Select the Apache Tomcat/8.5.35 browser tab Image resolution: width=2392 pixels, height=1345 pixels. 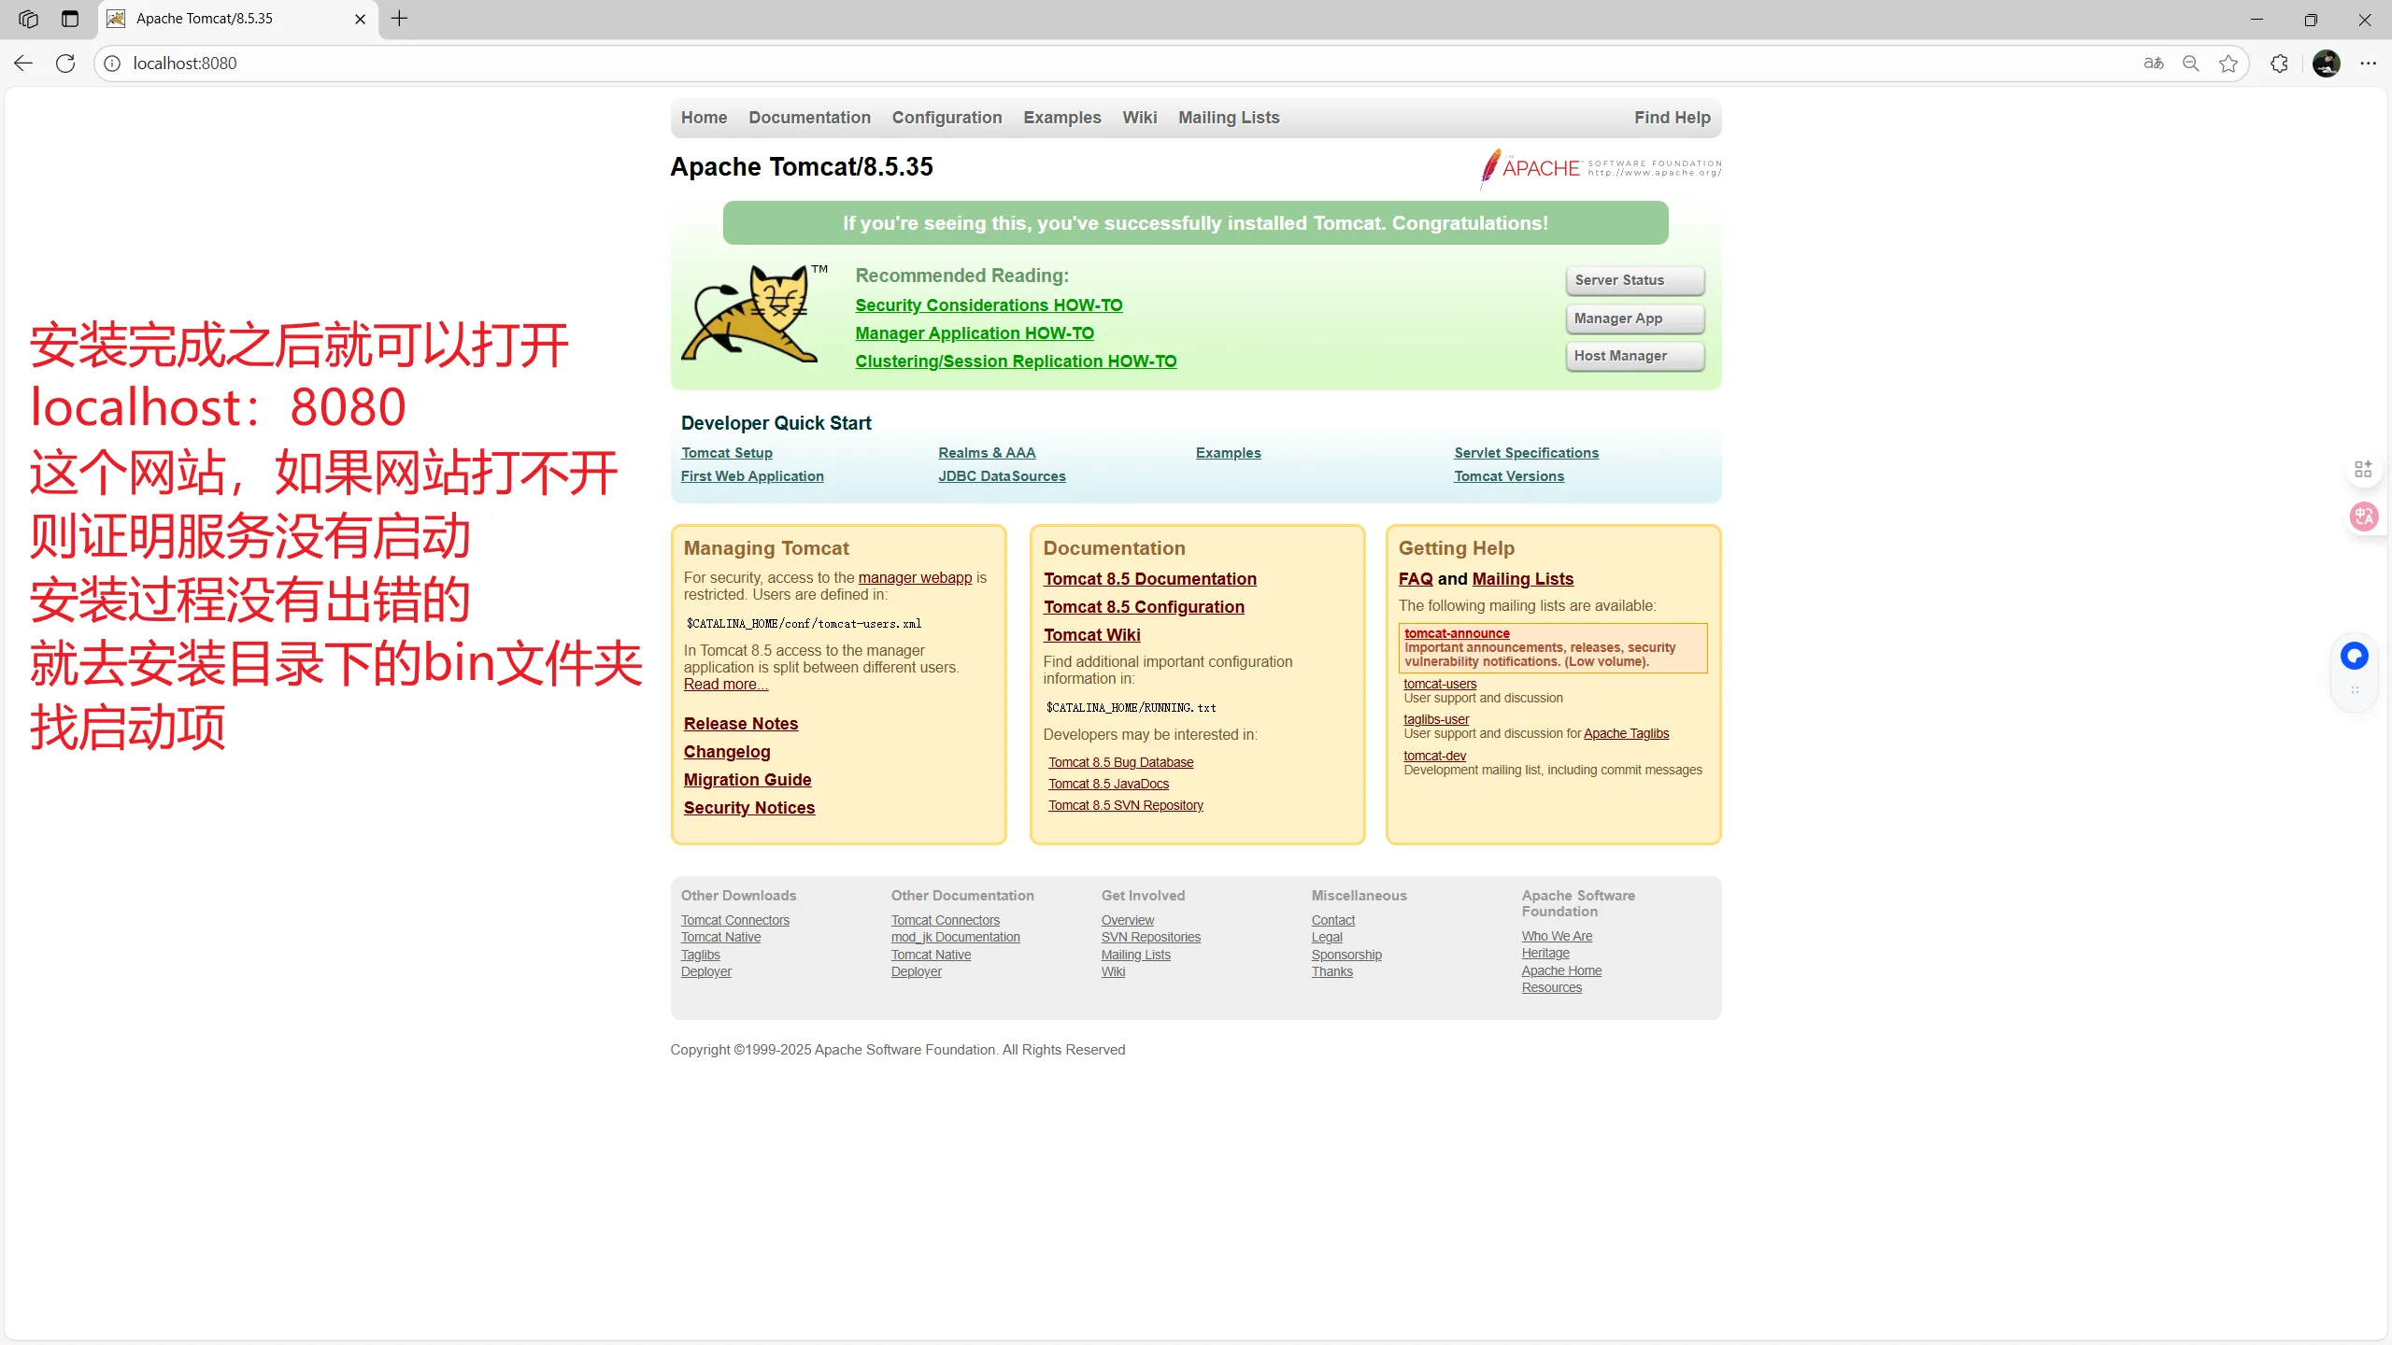point(238,19)
